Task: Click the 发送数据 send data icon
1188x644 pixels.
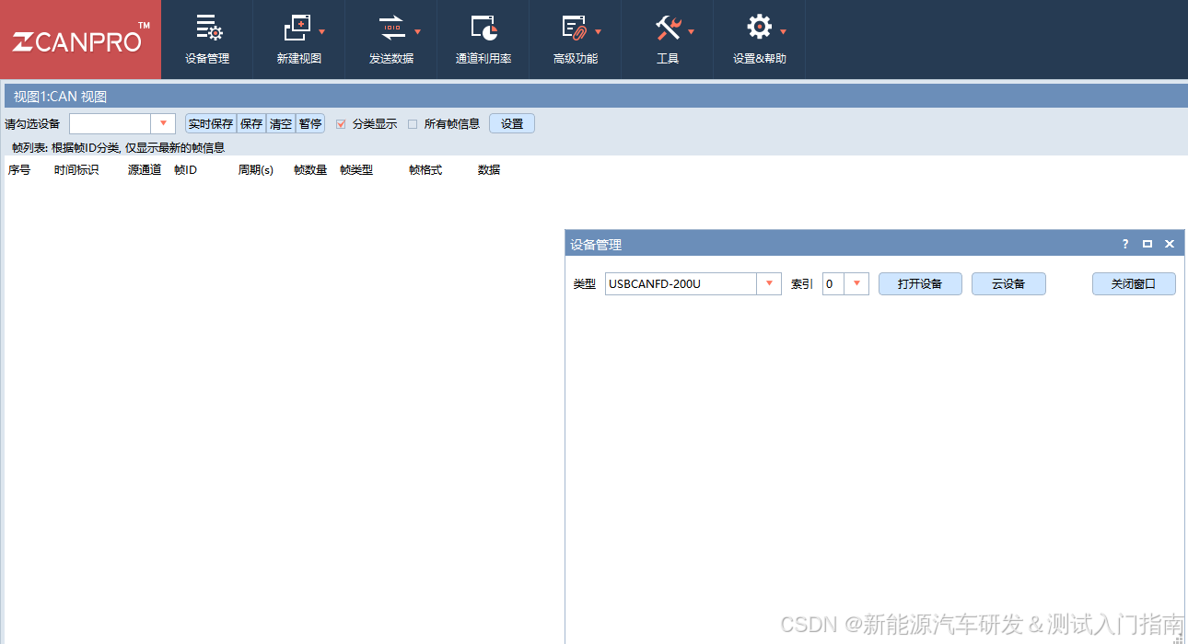Action: click(391, 29)
